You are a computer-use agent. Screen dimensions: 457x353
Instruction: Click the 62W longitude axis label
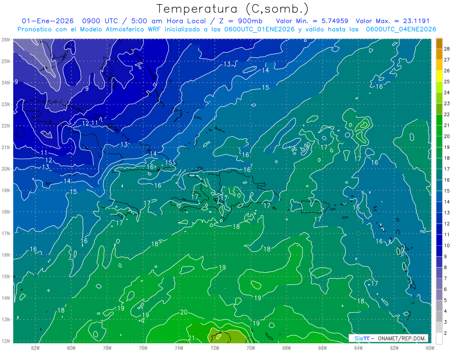pos(394,348)
